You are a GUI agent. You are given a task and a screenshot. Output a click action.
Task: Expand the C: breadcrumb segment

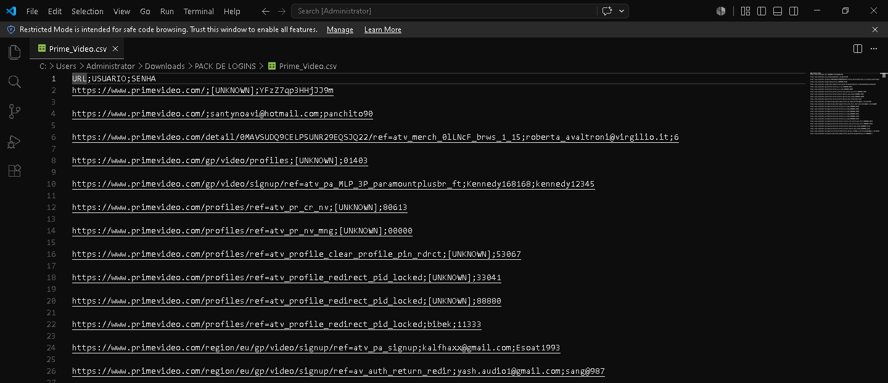click(x=43, y=66)
